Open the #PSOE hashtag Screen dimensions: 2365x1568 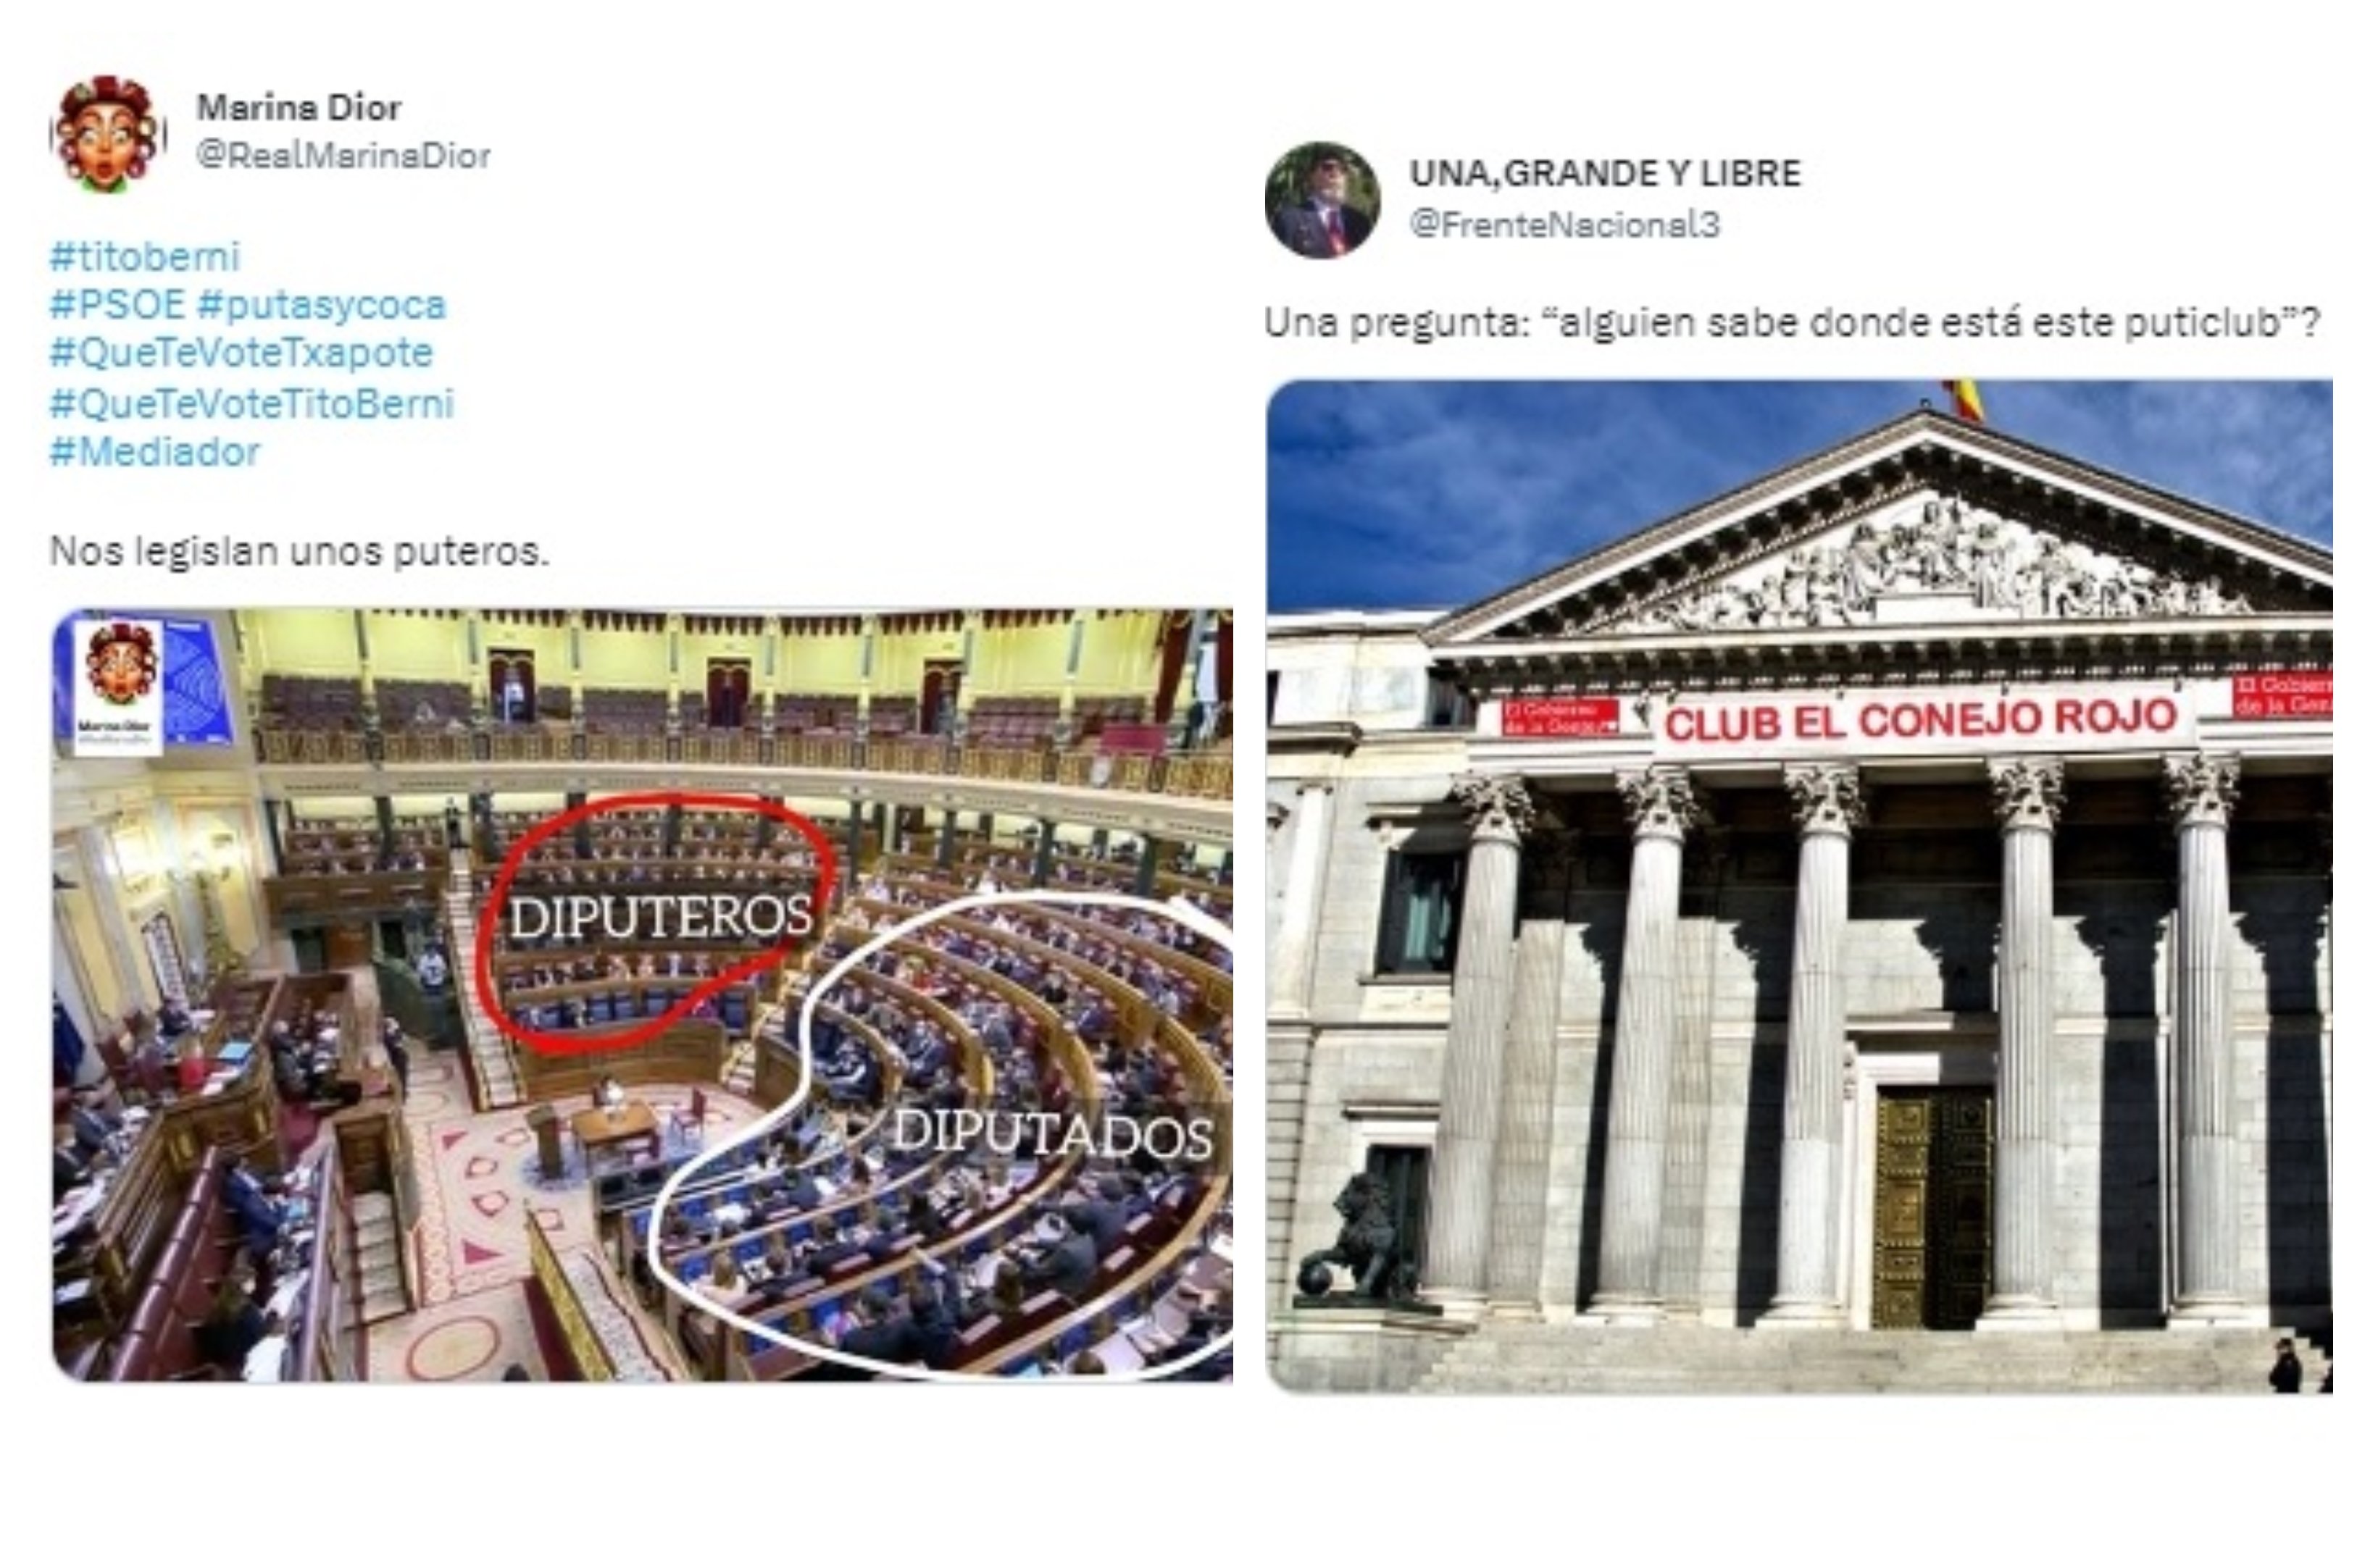point(117,305)
